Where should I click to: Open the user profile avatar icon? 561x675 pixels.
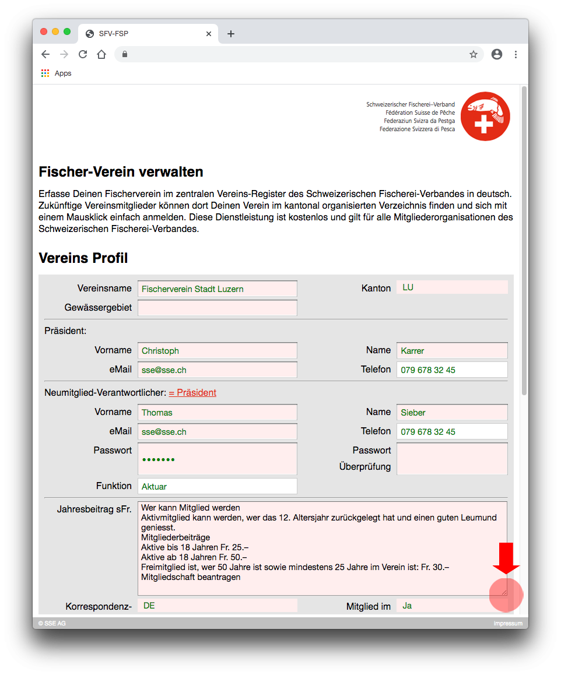click(497, 54)
